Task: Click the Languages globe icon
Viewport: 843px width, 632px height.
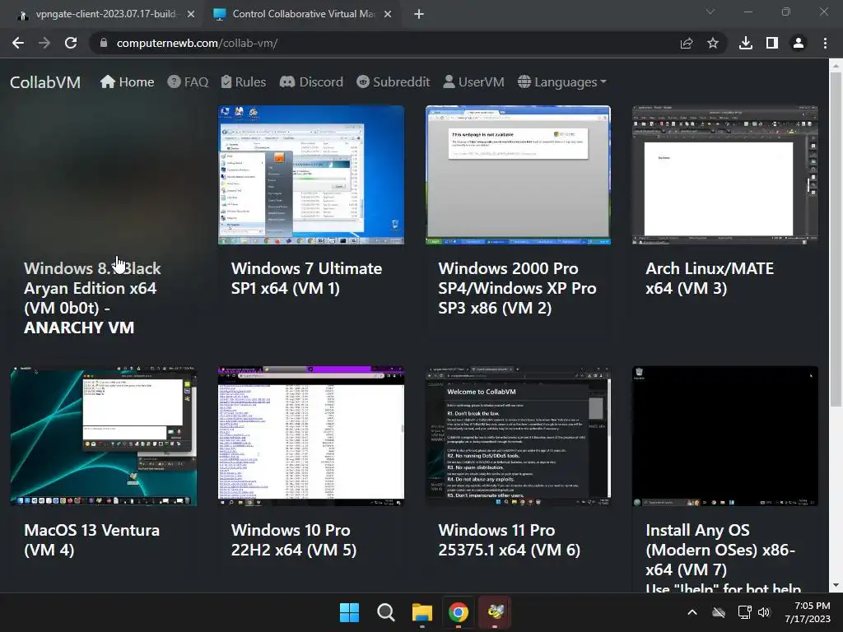Action: point(524,81)
